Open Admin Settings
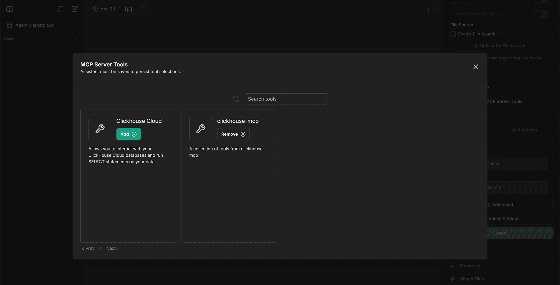 pyautogui.click(x=520, y=219)
